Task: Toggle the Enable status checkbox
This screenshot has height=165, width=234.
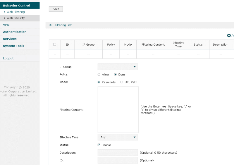Action: (x=99, y=145)
